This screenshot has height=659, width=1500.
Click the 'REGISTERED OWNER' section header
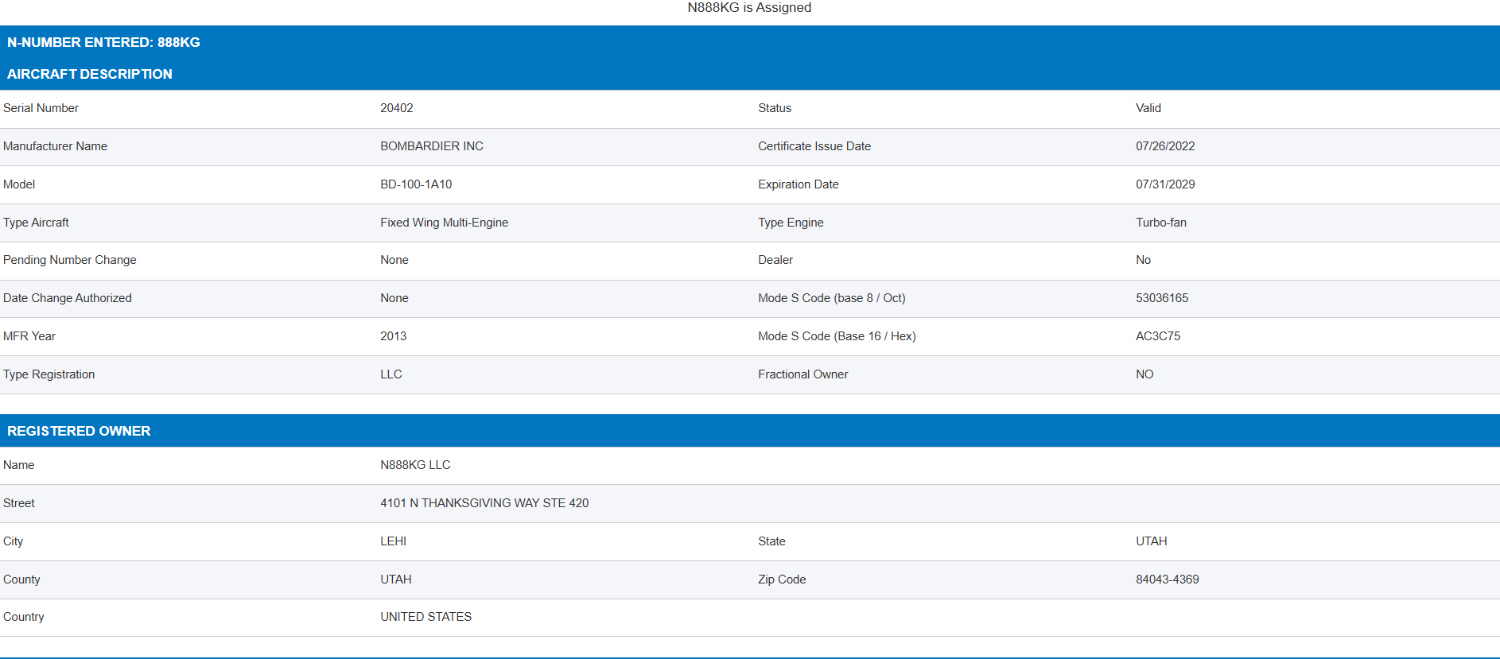click(79, 431)
